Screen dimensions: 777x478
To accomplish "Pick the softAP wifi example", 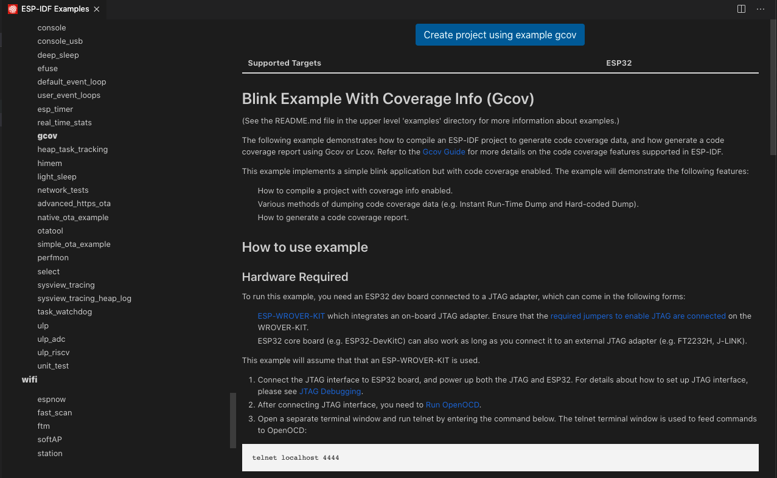I will (x=49, y=440).
